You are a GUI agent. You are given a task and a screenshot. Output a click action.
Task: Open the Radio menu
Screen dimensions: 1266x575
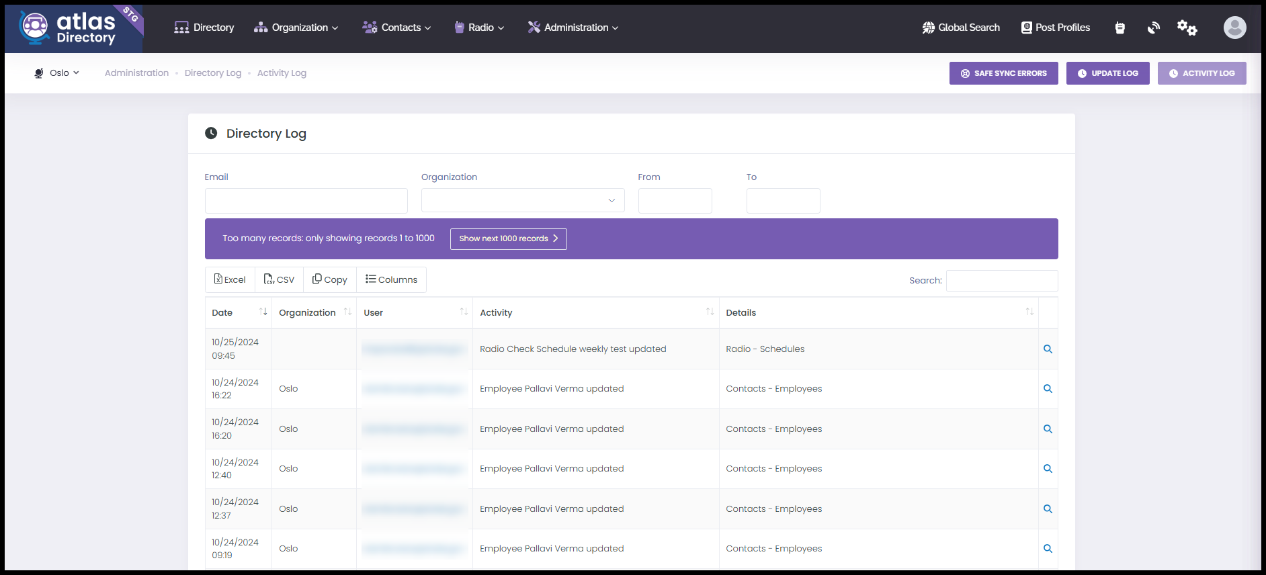click(479, 28)
